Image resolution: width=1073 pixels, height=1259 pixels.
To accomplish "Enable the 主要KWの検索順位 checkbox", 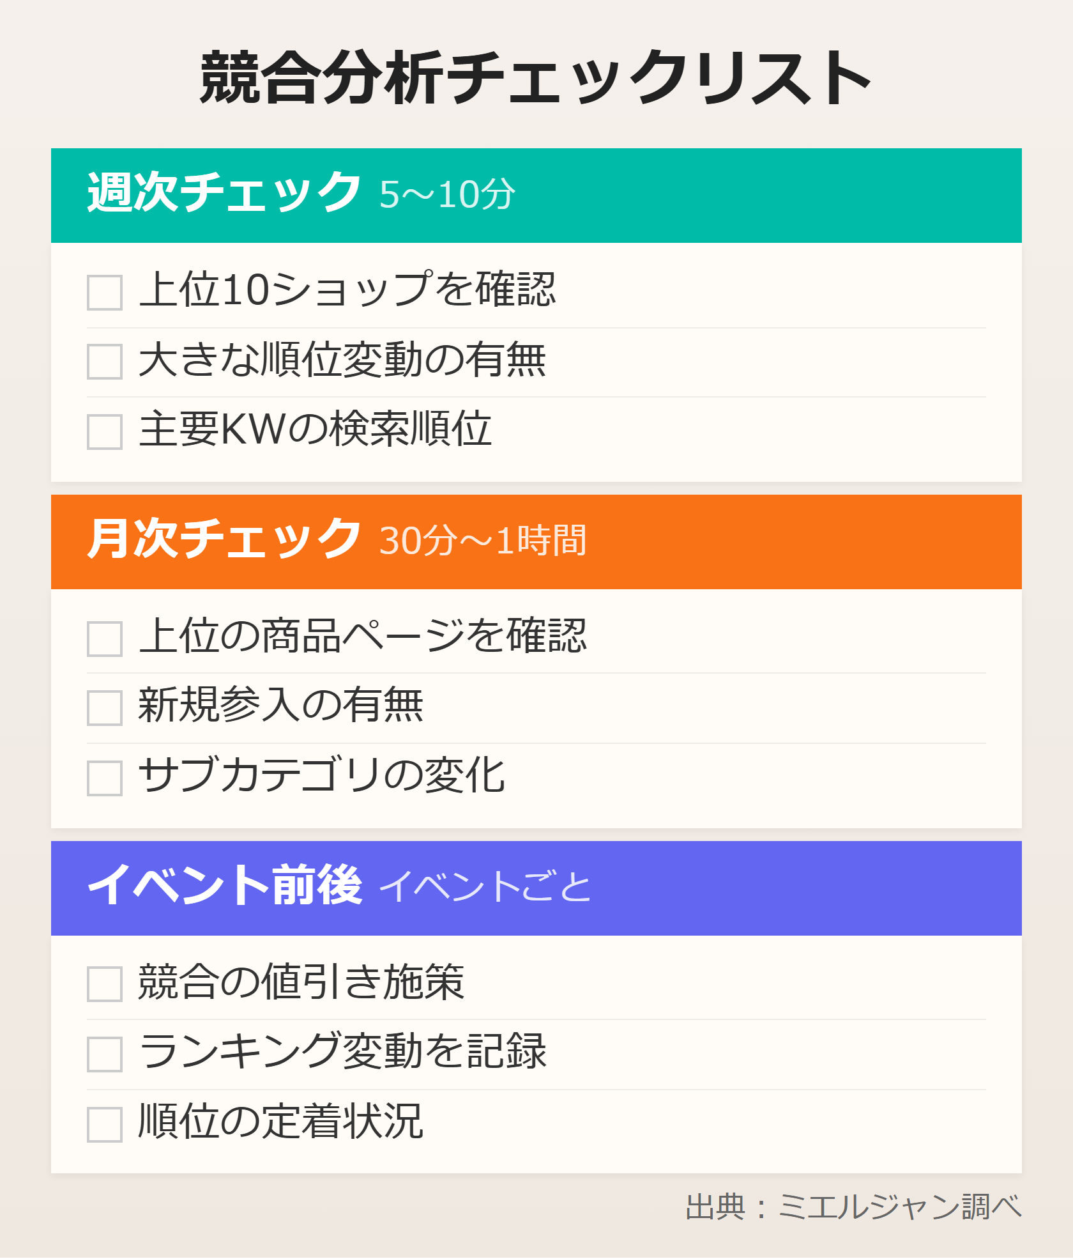I will (105, 432).
